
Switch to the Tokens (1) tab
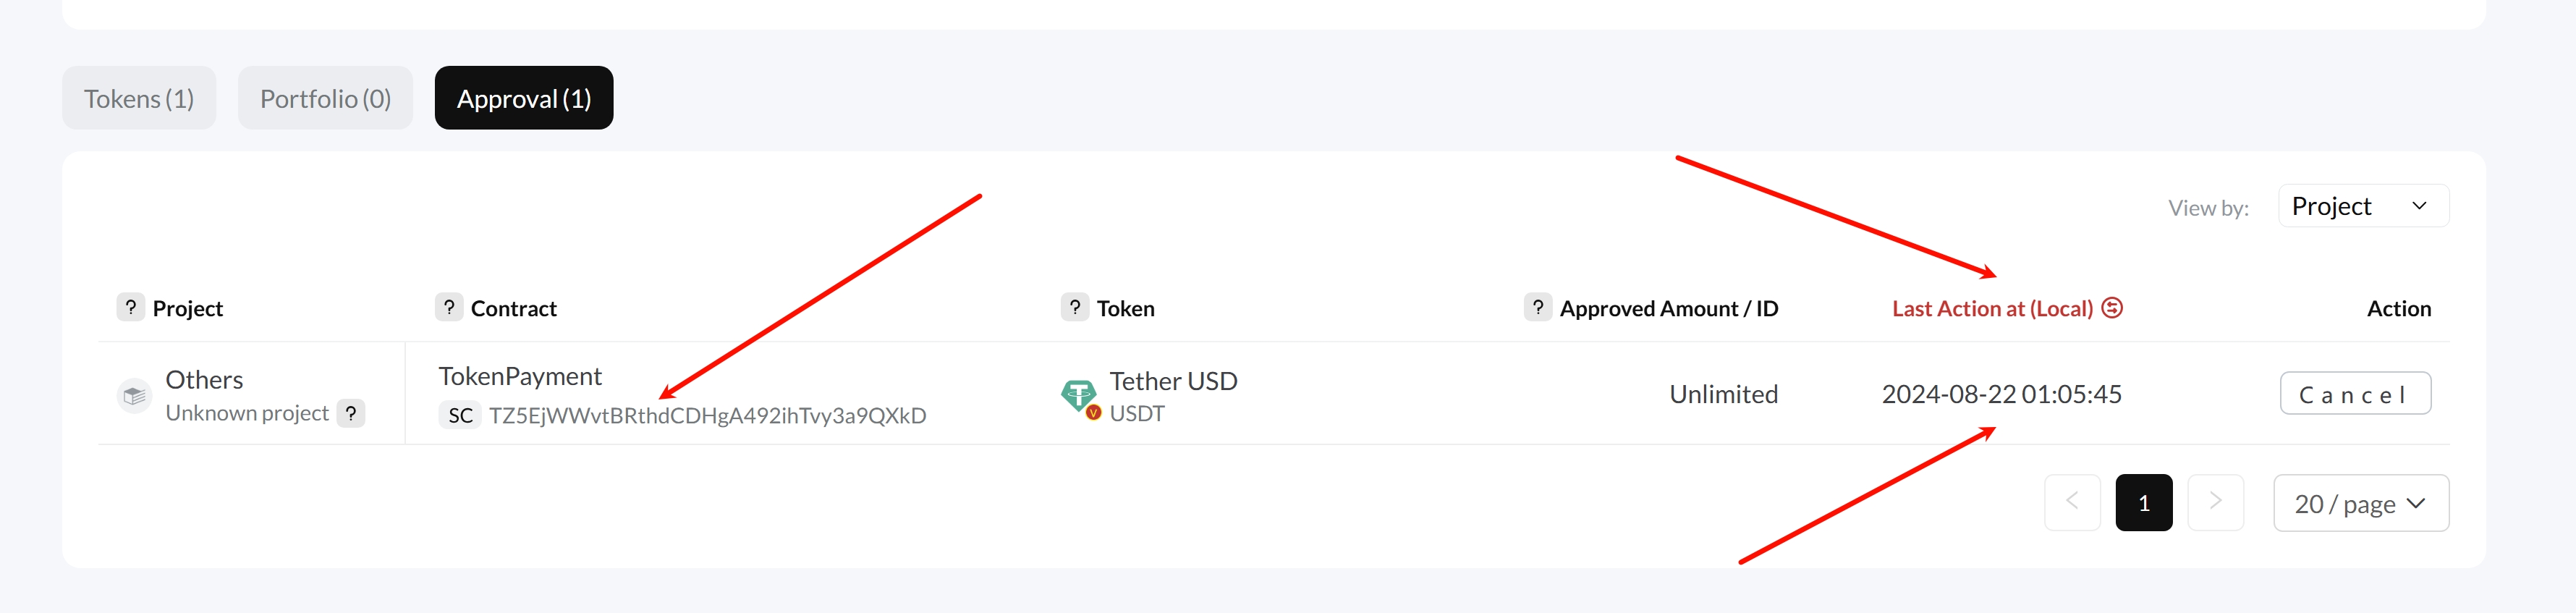139,98
